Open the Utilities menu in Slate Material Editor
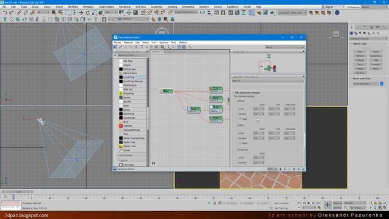The height and width of the screenshot is (219, 389). tap(183, 43)
